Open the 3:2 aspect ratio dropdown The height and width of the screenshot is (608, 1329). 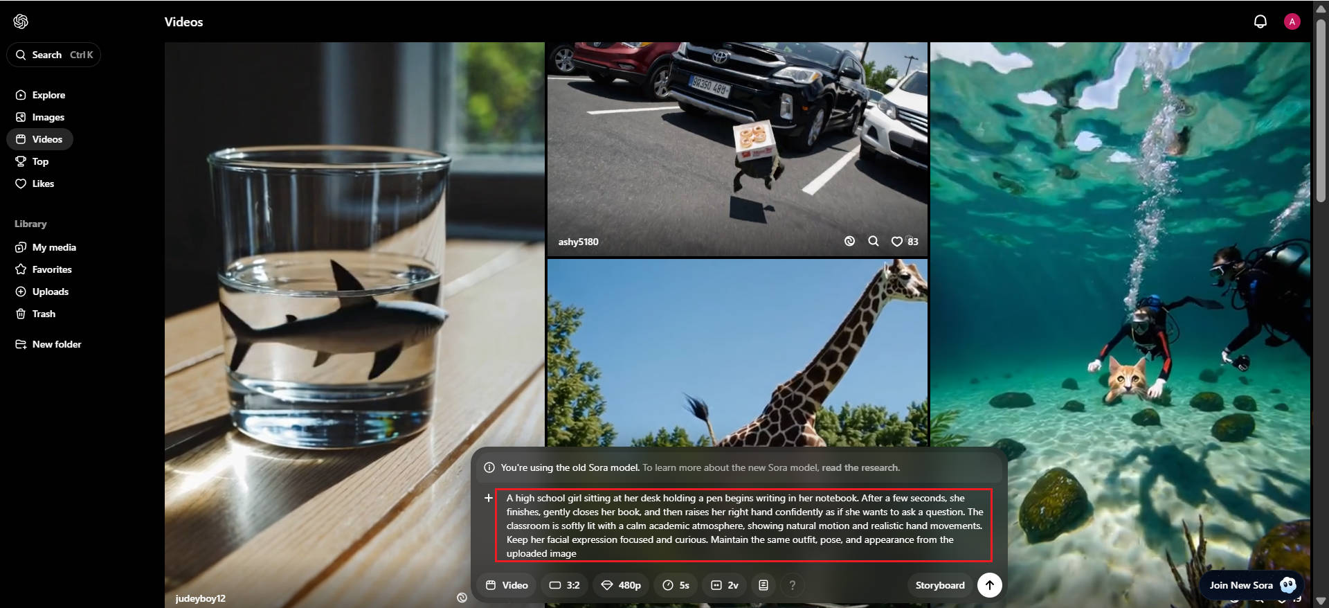(564, 585)
